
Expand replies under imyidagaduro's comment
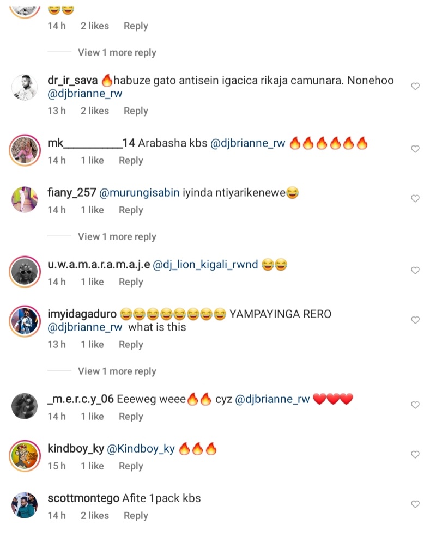click(x=117, y=371)
